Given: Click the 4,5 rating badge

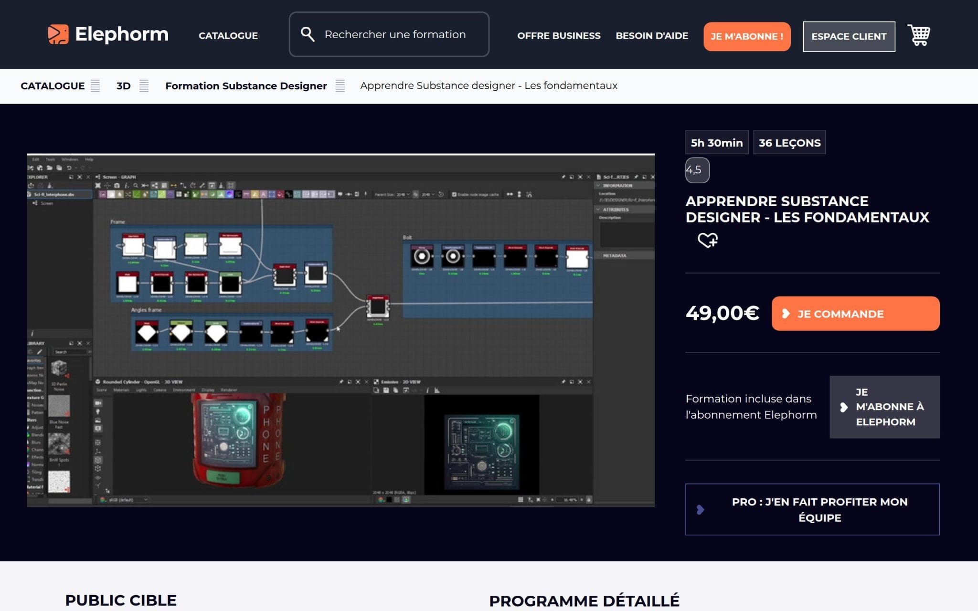Looking at the screenshot, I should point(697,170).
